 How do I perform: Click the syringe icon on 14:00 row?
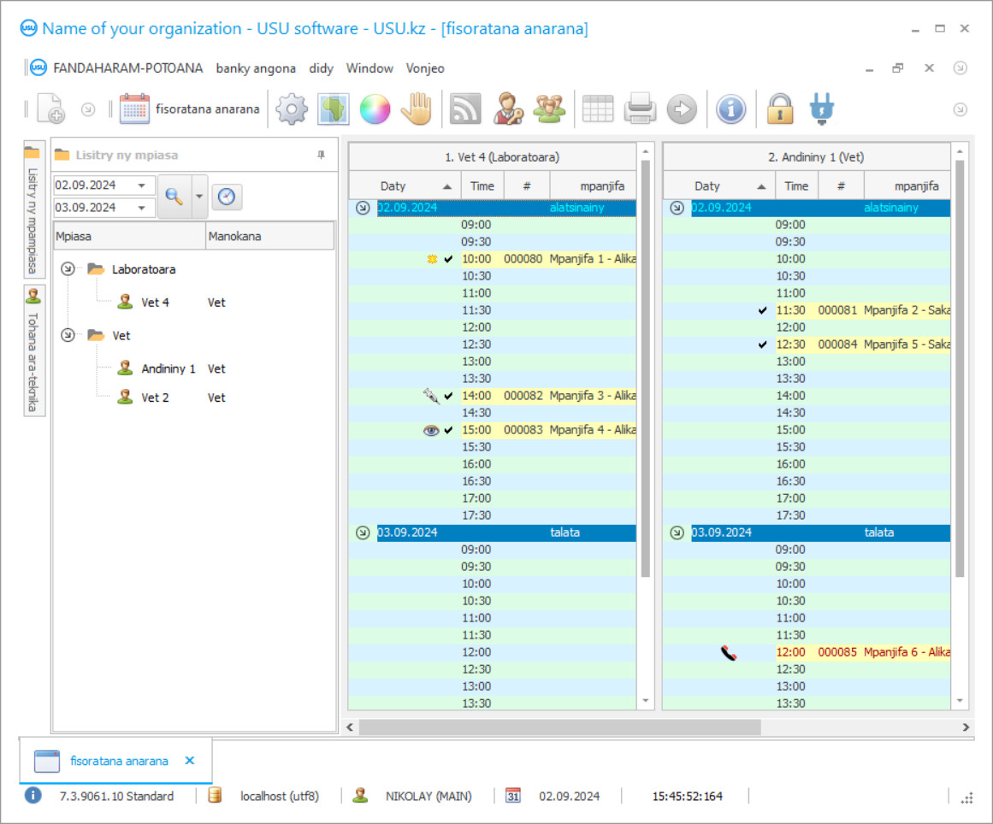[x=430, y=396]
